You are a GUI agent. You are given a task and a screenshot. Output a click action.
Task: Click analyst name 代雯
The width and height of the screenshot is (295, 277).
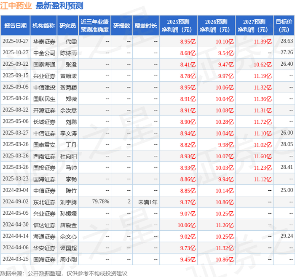point(71,42)
